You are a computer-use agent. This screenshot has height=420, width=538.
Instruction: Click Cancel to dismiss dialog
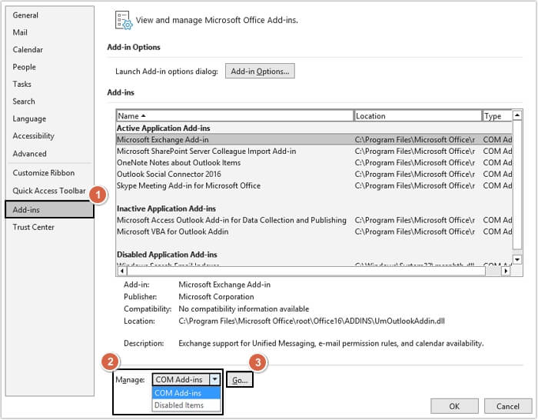[507, 406]
